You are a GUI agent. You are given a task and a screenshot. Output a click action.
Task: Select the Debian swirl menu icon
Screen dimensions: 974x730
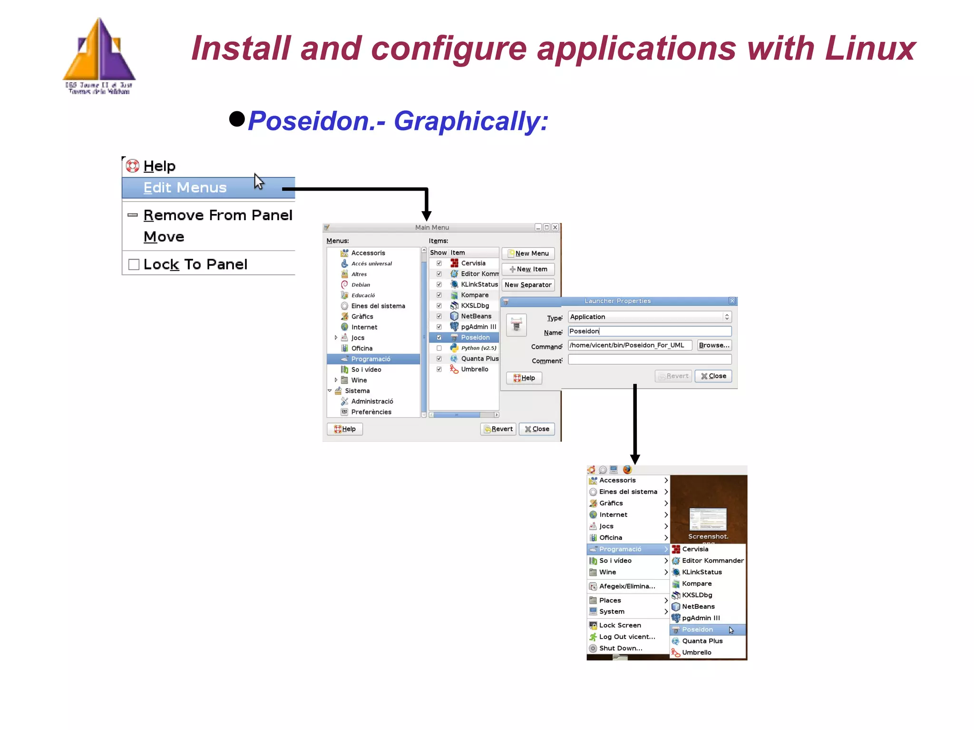pos(344,284)
